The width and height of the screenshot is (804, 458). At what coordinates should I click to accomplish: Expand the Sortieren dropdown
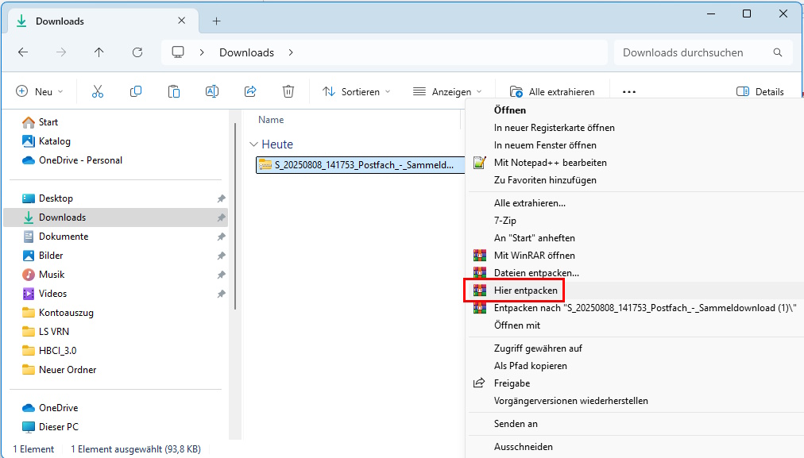(x=357, y=91)
